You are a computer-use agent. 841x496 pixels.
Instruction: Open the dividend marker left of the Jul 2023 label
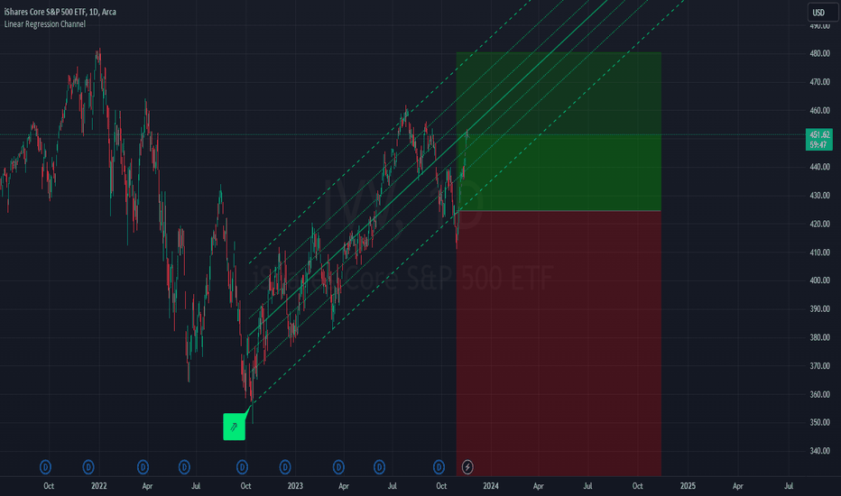pyautogui.click(x=379, y=467)
